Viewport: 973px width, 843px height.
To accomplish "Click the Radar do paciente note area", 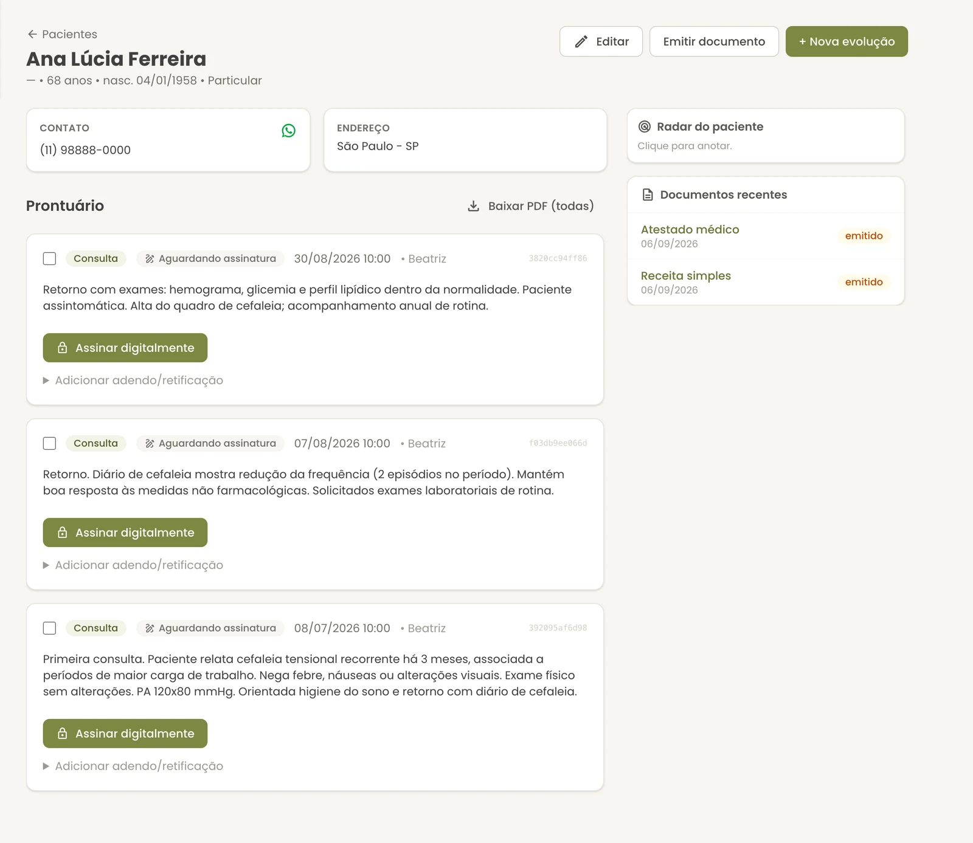I will [766, 136].
